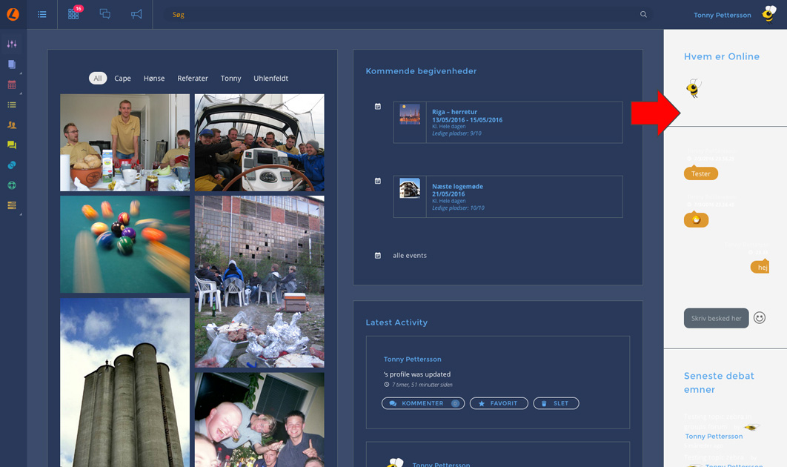
Task: Open the messages icon in top bar
Action: click(x=105, y=14)
